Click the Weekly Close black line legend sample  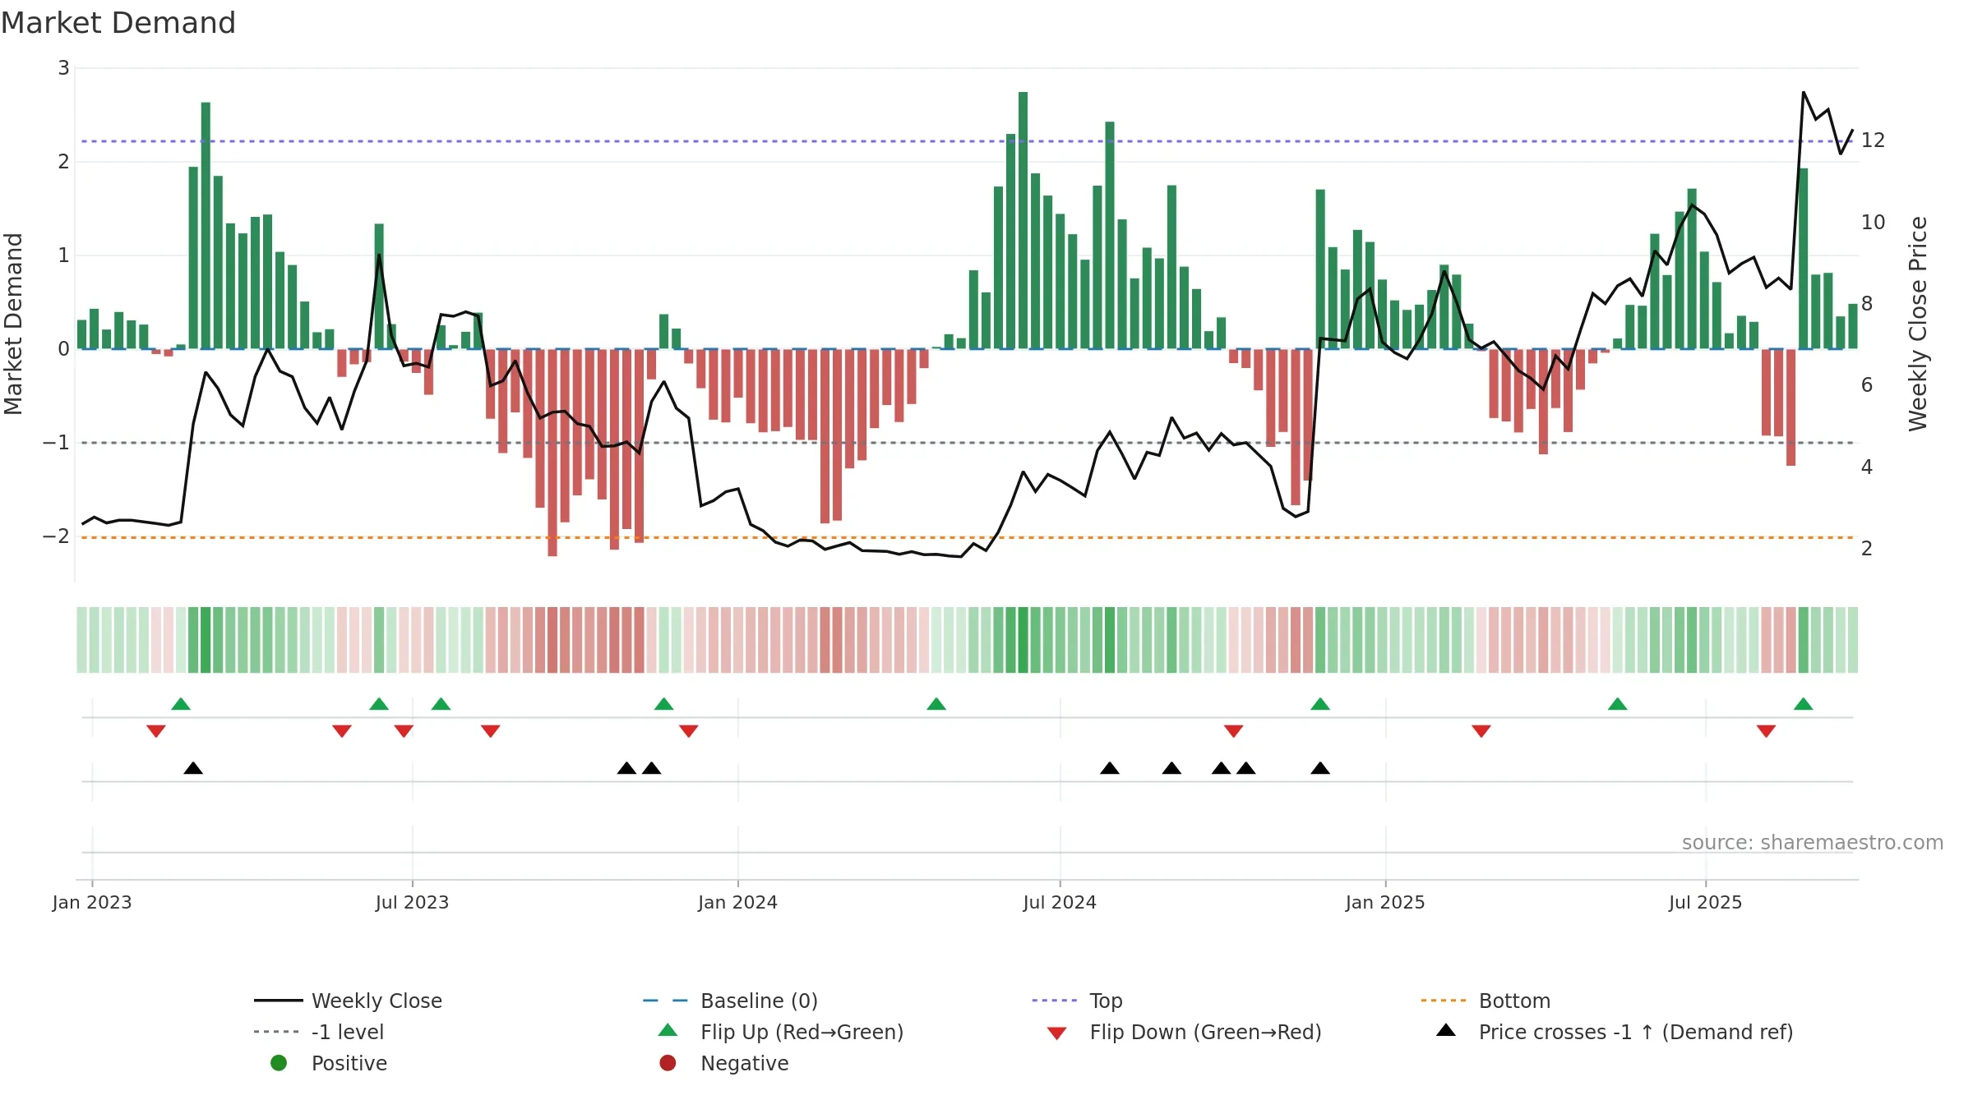(x=278, y=1001)
